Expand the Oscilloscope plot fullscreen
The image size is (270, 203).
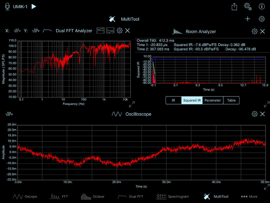[267, 187]
